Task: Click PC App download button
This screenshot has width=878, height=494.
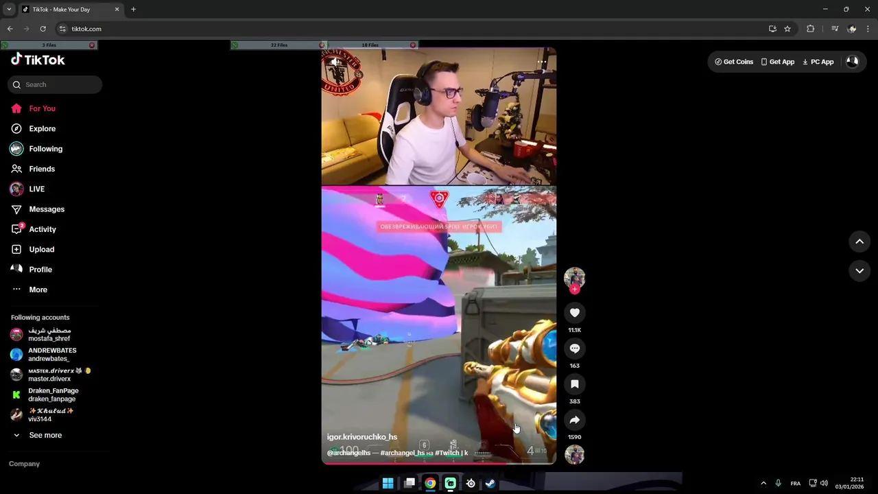Action: click(818, 62)
